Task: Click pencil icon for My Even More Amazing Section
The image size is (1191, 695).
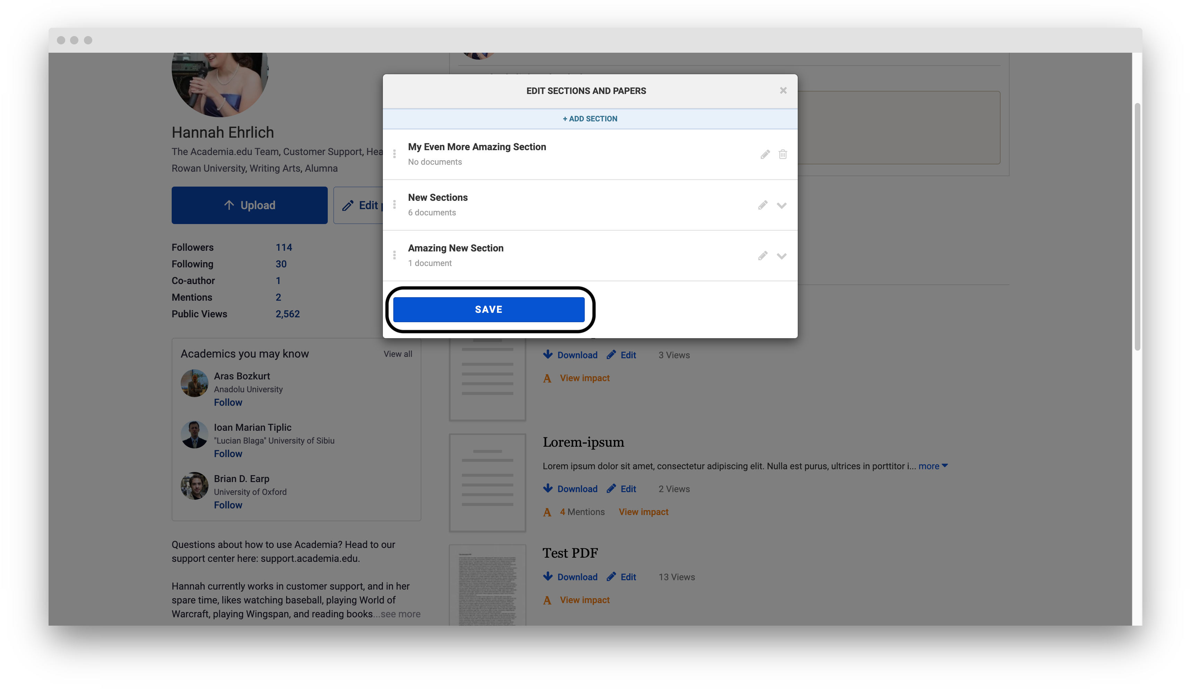Action: coord(765,154)
